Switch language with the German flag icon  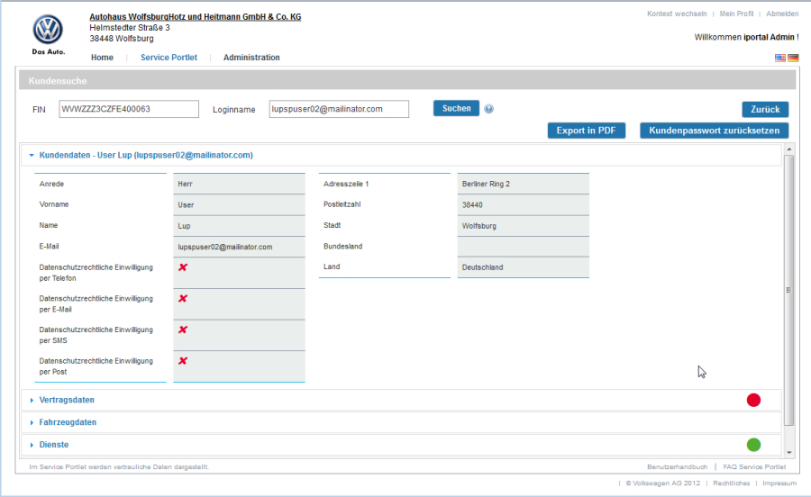click(793, 58)
